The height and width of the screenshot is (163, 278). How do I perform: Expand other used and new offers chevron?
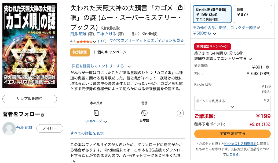point(215,34)
